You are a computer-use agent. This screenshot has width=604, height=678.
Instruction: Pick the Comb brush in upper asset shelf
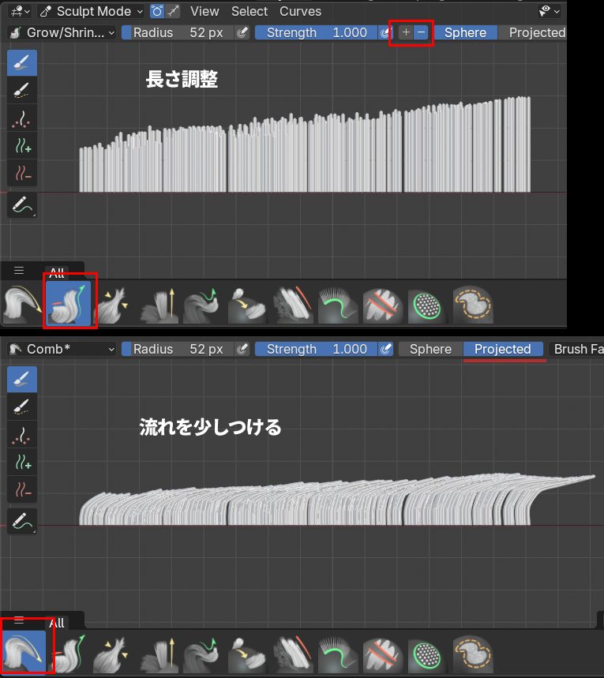pos(21,305)
